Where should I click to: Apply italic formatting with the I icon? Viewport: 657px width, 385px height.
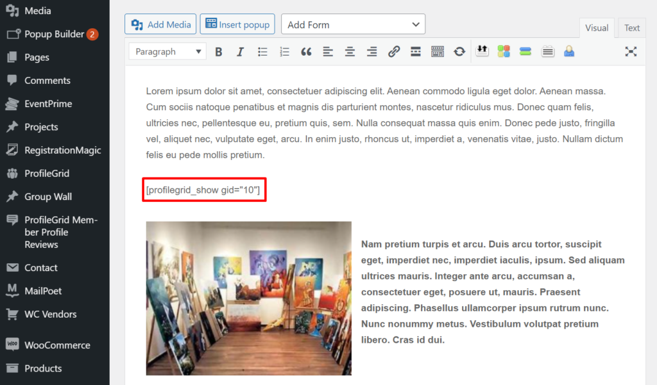tap(241, 52)
